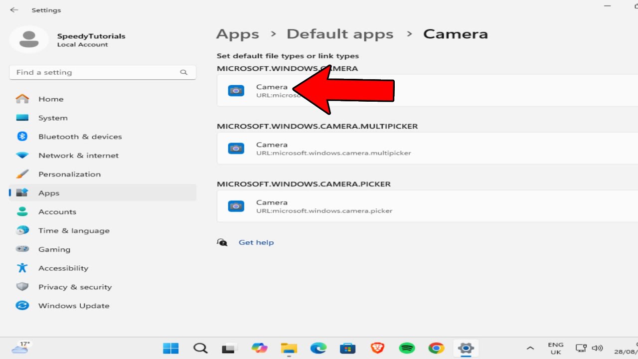Viewport: 638px width, 359px height.
Task: Open Time & language settings
Action: 103,231
